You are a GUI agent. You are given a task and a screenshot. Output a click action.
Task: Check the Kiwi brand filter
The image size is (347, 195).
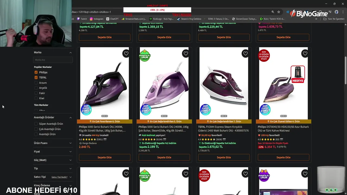coord(36,98)
